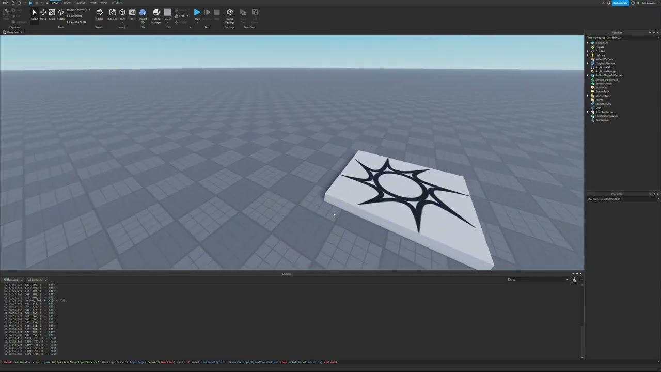The height and width of the screenshot is (372, 661).
Task: Switch to the HOME ribbon tab
Action: (x=55, y=3)
